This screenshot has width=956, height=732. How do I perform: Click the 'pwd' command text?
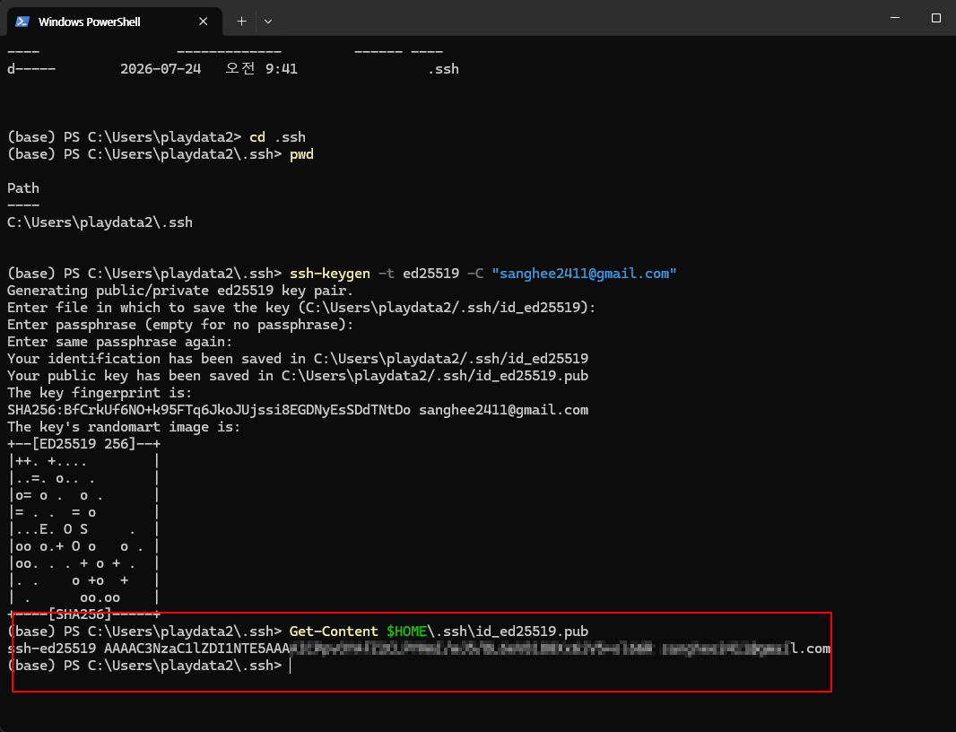301,154
